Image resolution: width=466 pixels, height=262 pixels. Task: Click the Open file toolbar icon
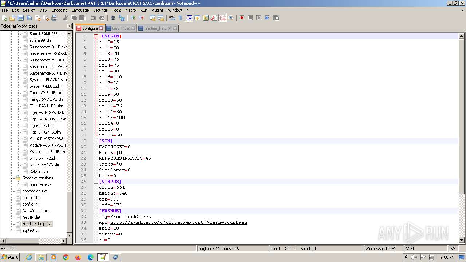pyautogui.click(x=12, y=18)
